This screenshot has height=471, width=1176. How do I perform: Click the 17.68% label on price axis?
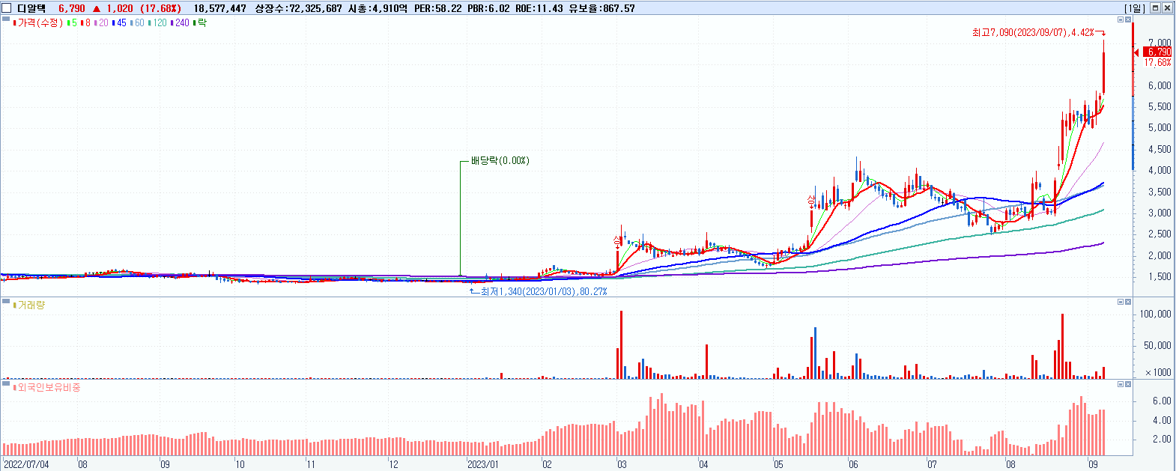1157,62
